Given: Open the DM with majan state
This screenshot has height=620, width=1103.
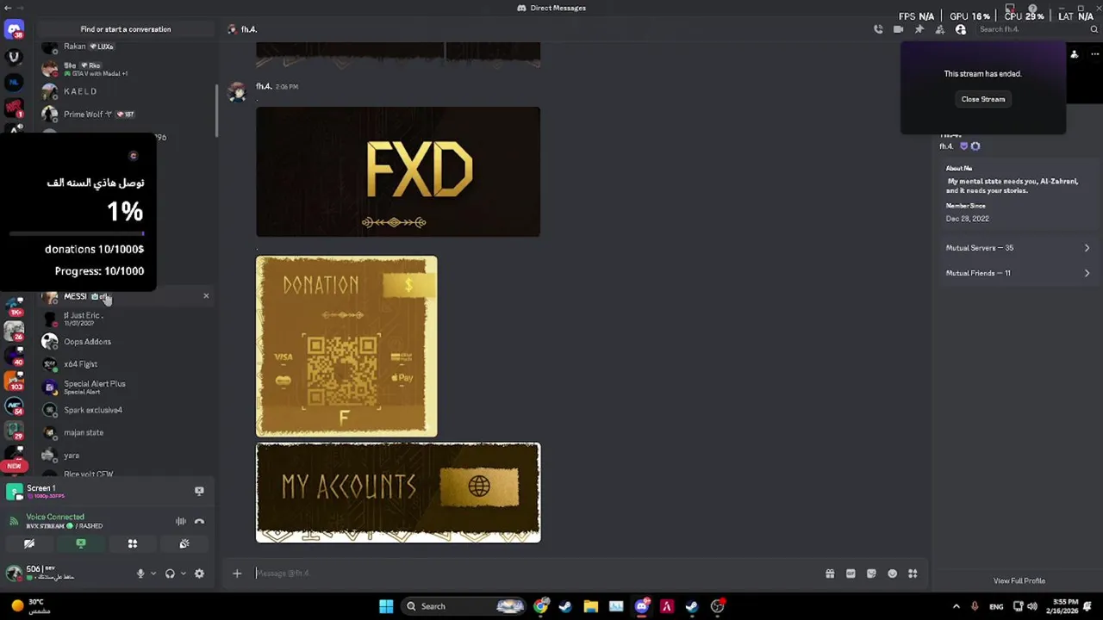Looking at the screenshot, I should tap(125, 433).
